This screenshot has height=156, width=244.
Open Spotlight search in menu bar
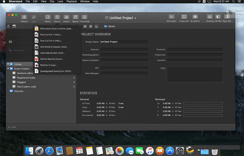pyautogui.click(x=233, y=1)
